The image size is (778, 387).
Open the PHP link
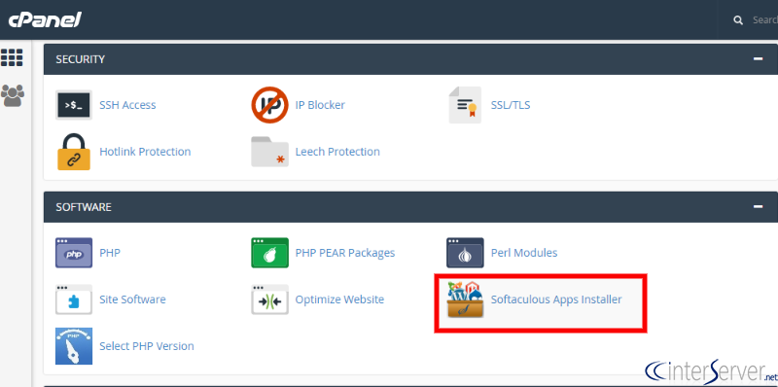tap(110, 253)
